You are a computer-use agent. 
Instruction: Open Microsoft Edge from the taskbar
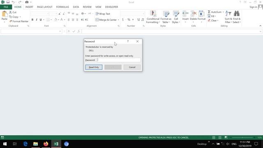[x=25, y=144]
